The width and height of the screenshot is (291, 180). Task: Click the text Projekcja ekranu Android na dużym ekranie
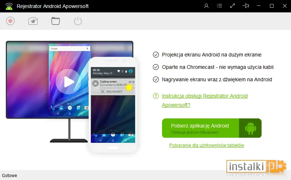pyautogui.click(x=211, y=55)
